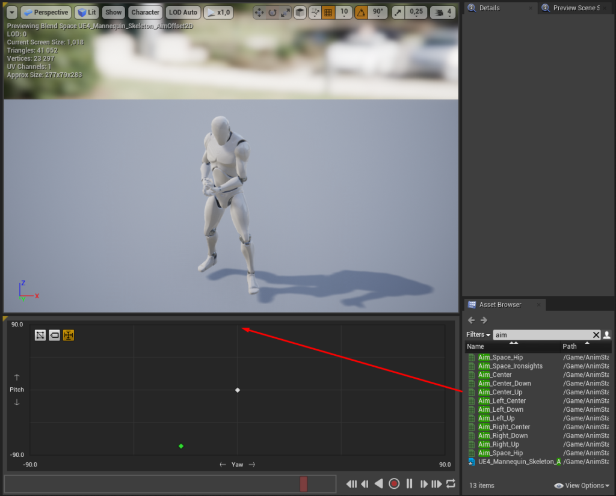Image resolution: width=616 pixels, height=496 pixels.
Task: Go back in Asset Browser history
Action: 472,320
